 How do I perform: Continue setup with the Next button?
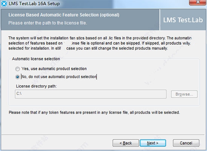point(153,143)
